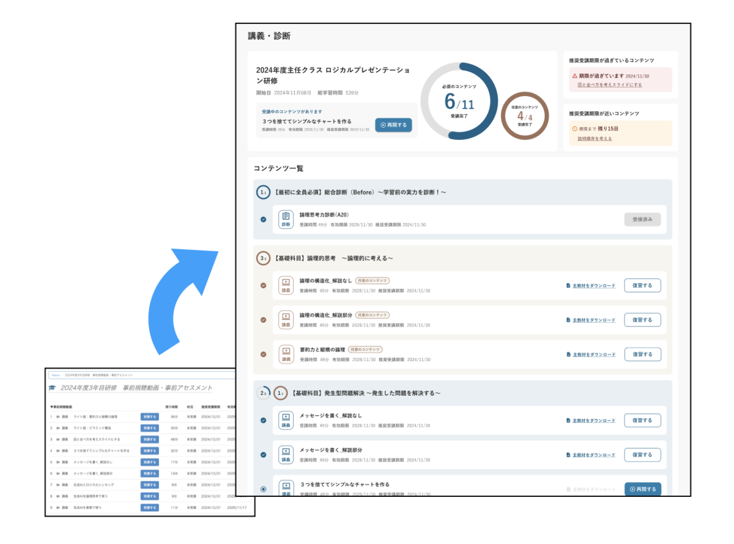Image resolution: width=734 pixels, height=544 pixels.
Task: Click the graduation cap icon in small window
Action: (x=52, y=388)
